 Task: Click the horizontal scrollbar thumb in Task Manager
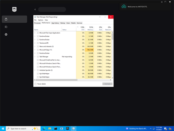coord(56,80)
